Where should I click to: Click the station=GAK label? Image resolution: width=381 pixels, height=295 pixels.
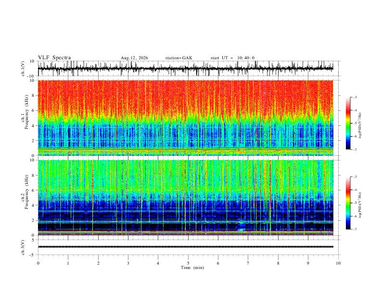tap(179, 58)
